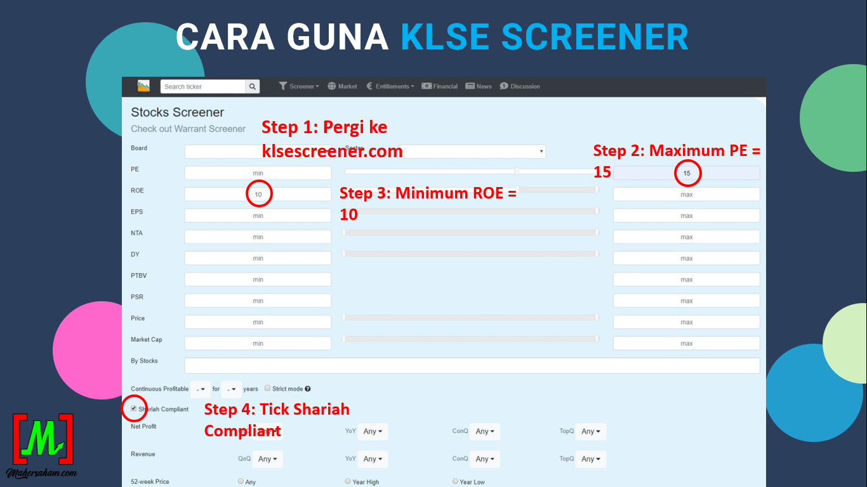
Task: Click the By Stocks input field
Action: tap(472, 366)
